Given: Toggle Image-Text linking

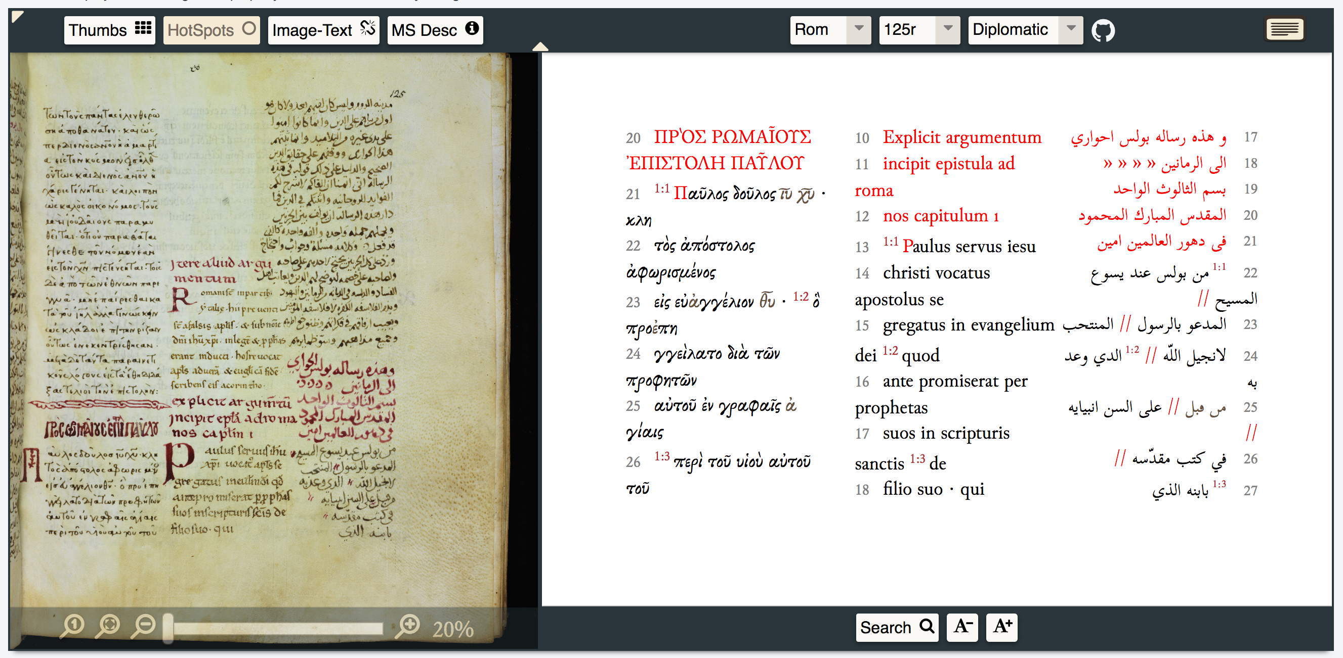Looking at the screenshot, I should pos(323,30).
